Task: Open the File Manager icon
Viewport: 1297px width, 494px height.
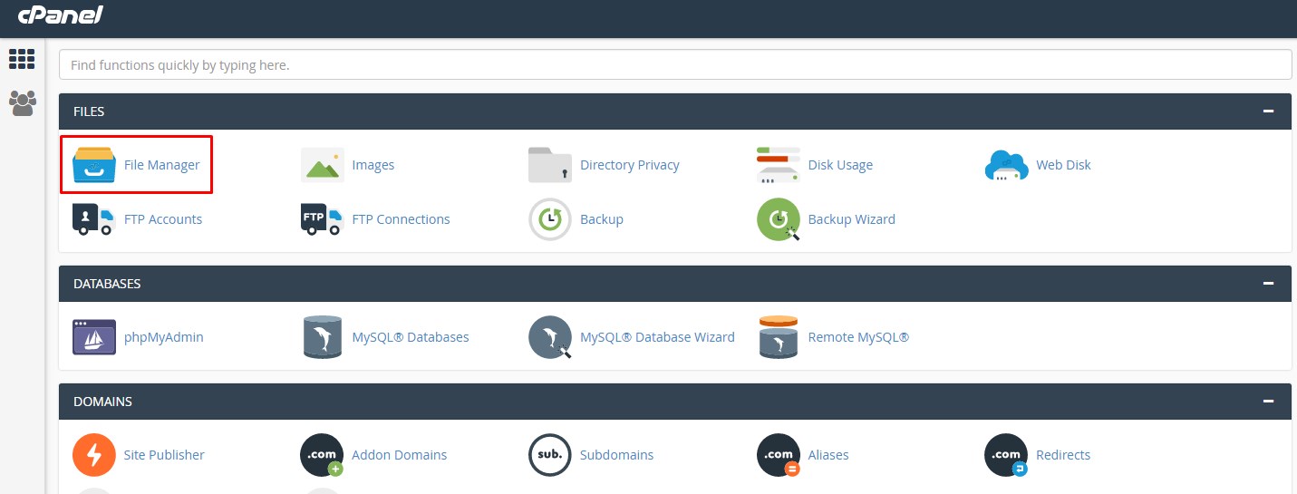Action: (x=94, y=165)
